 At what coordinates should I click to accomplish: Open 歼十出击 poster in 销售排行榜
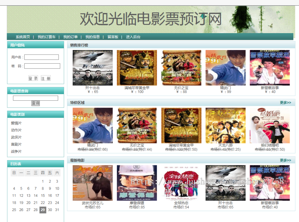click(x=93, y=68)
